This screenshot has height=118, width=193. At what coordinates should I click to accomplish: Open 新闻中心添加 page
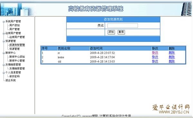coord(17,57)
